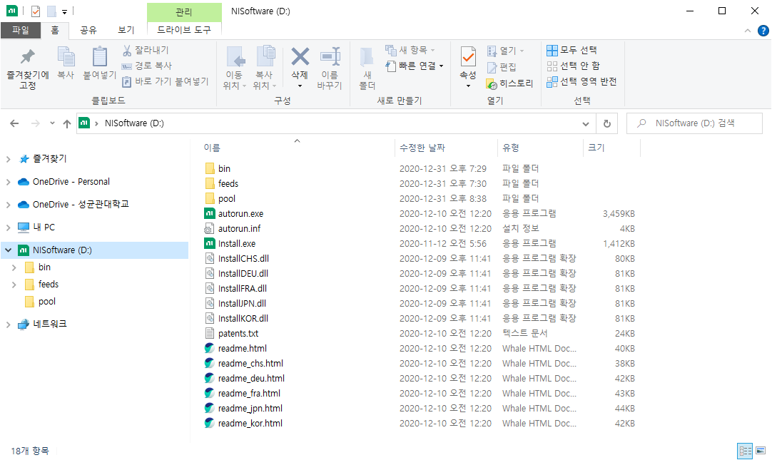The image size is (772, 460).
Task: Click New folder (새 폴더) icon
Action: [x=367, y=58]
